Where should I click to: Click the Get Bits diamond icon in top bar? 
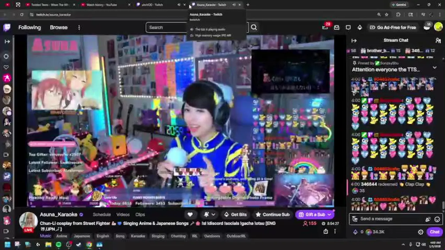(360, 27)
